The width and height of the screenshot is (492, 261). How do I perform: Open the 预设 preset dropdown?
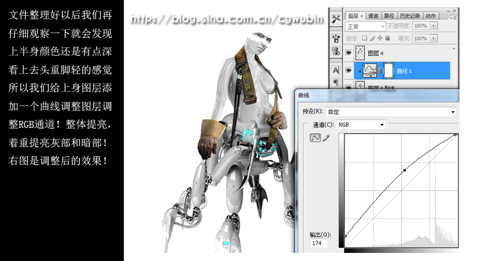click(391, 112)
